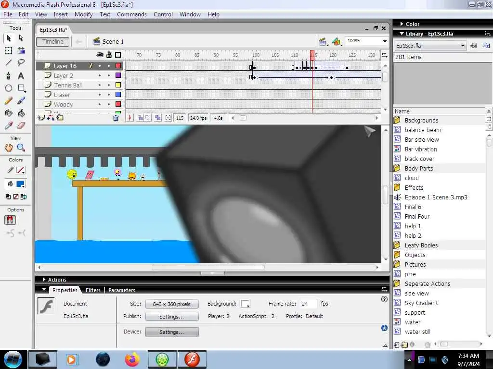Toggle Snap to Objects magnet option
This screenshot has height=369, width=493.
(x=10, y=220)
